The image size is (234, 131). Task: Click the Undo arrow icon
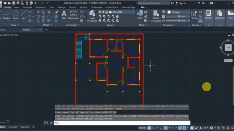coord(36,3)
